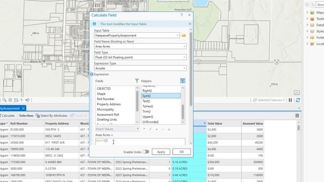Click the catalog icon at map corner
This screenshot has width=324, height=182.
pyautogui.click(x=297, y=93)
